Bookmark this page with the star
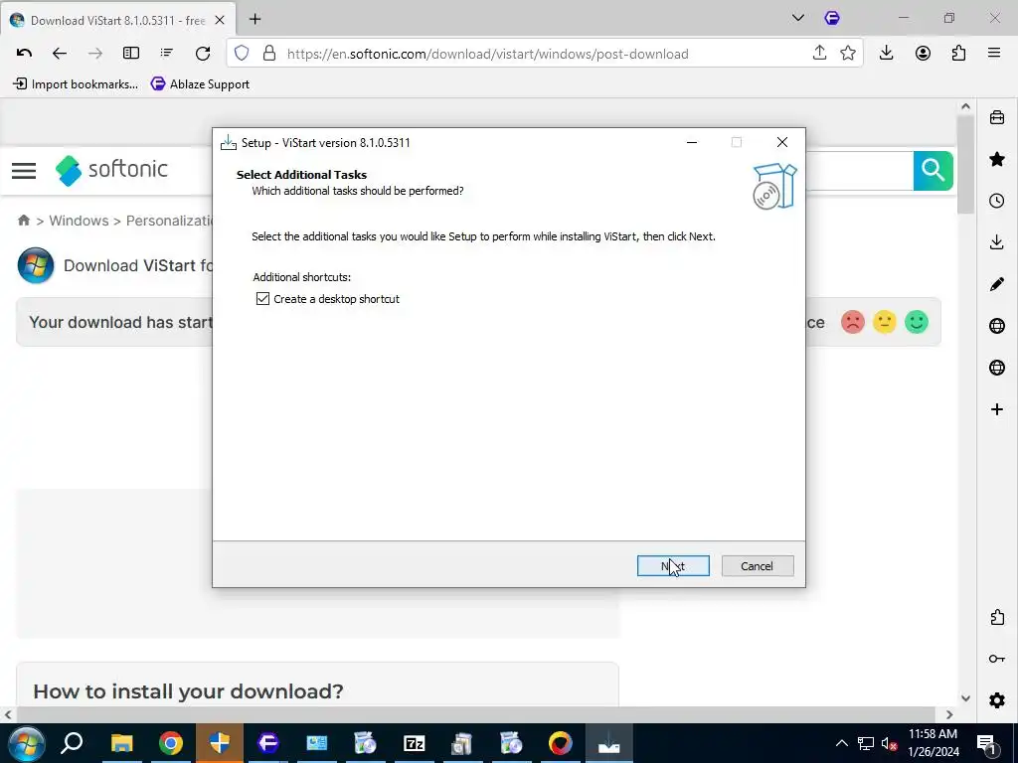1018x763 pixels. 847,54
